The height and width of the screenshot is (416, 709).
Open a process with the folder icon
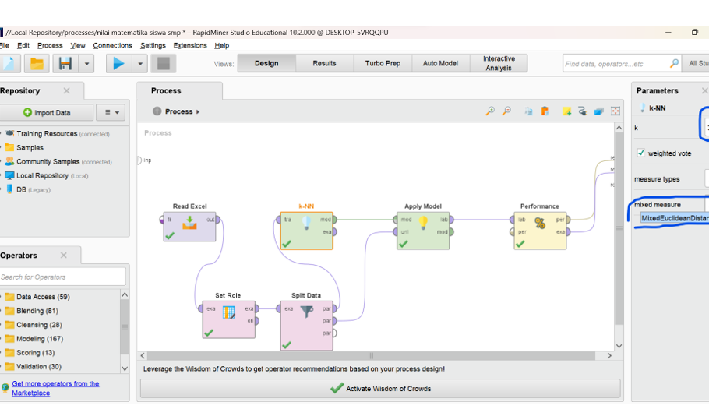point(37,64)
